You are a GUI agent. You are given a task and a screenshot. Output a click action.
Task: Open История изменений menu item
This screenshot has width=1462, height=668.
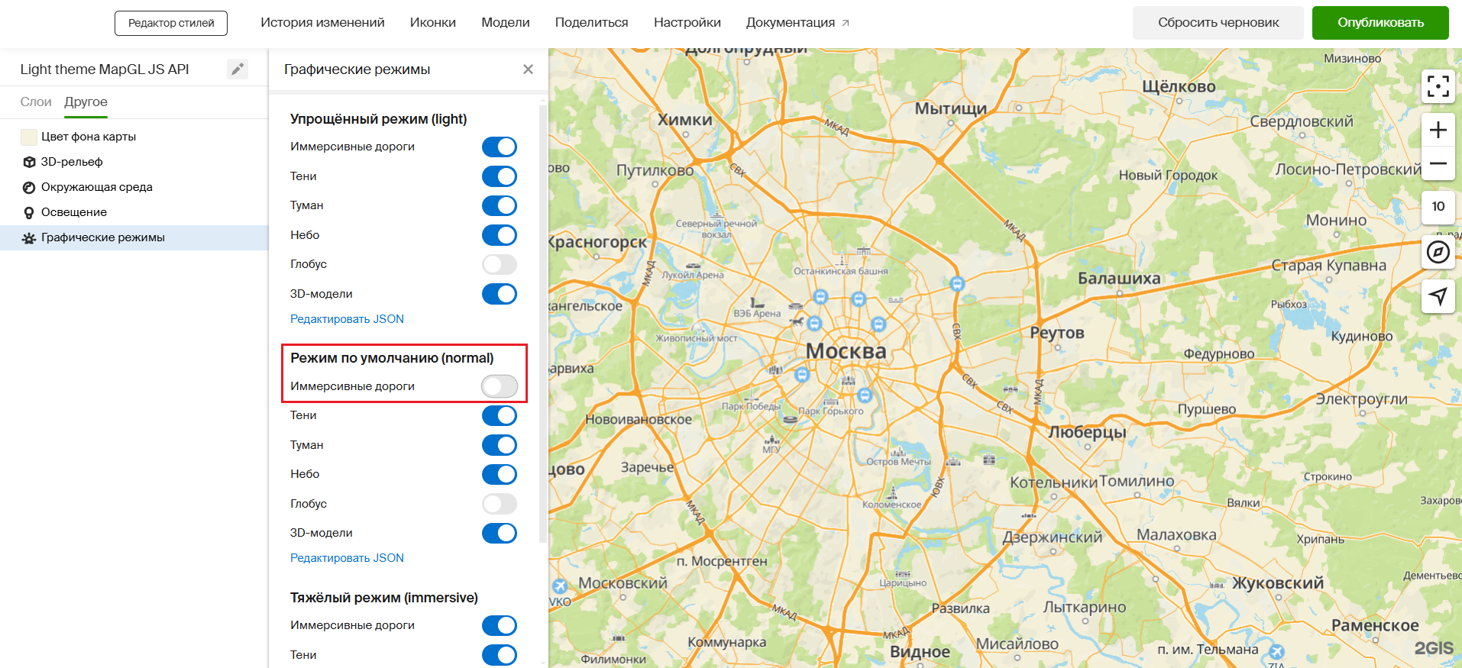[x=322, y=23]
